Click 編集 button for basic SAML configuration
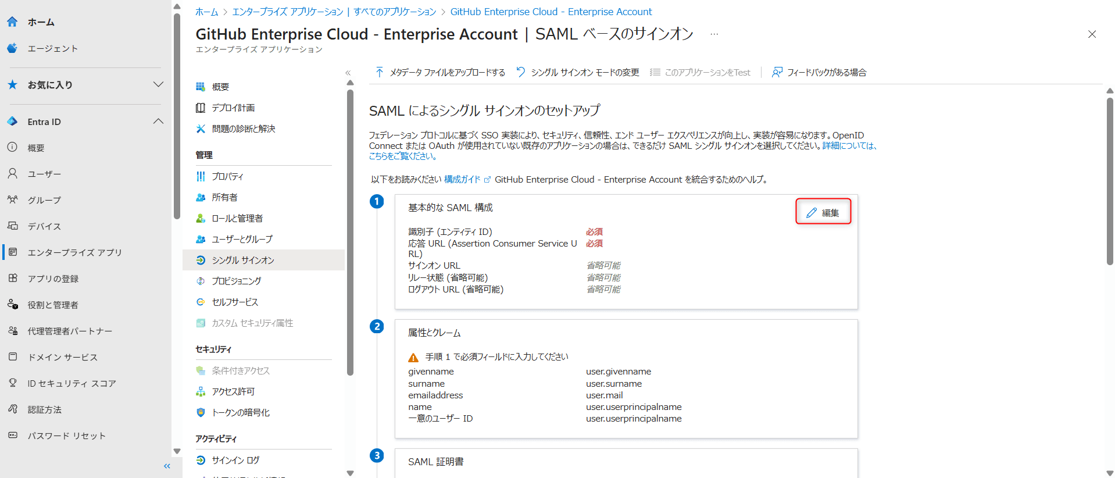1115x478 pixels. point(823,212)
